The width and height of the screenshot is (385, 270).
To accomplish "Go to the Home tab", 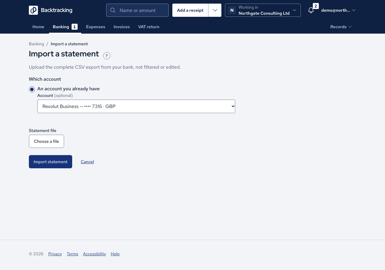I will (x=38, y=27).
